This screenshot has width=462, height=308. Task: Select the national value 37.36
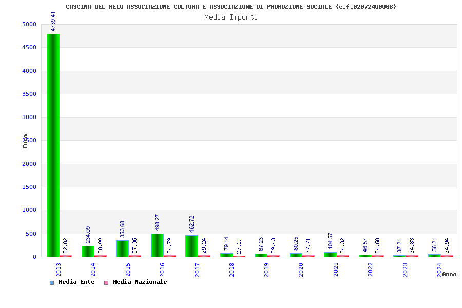134,246
